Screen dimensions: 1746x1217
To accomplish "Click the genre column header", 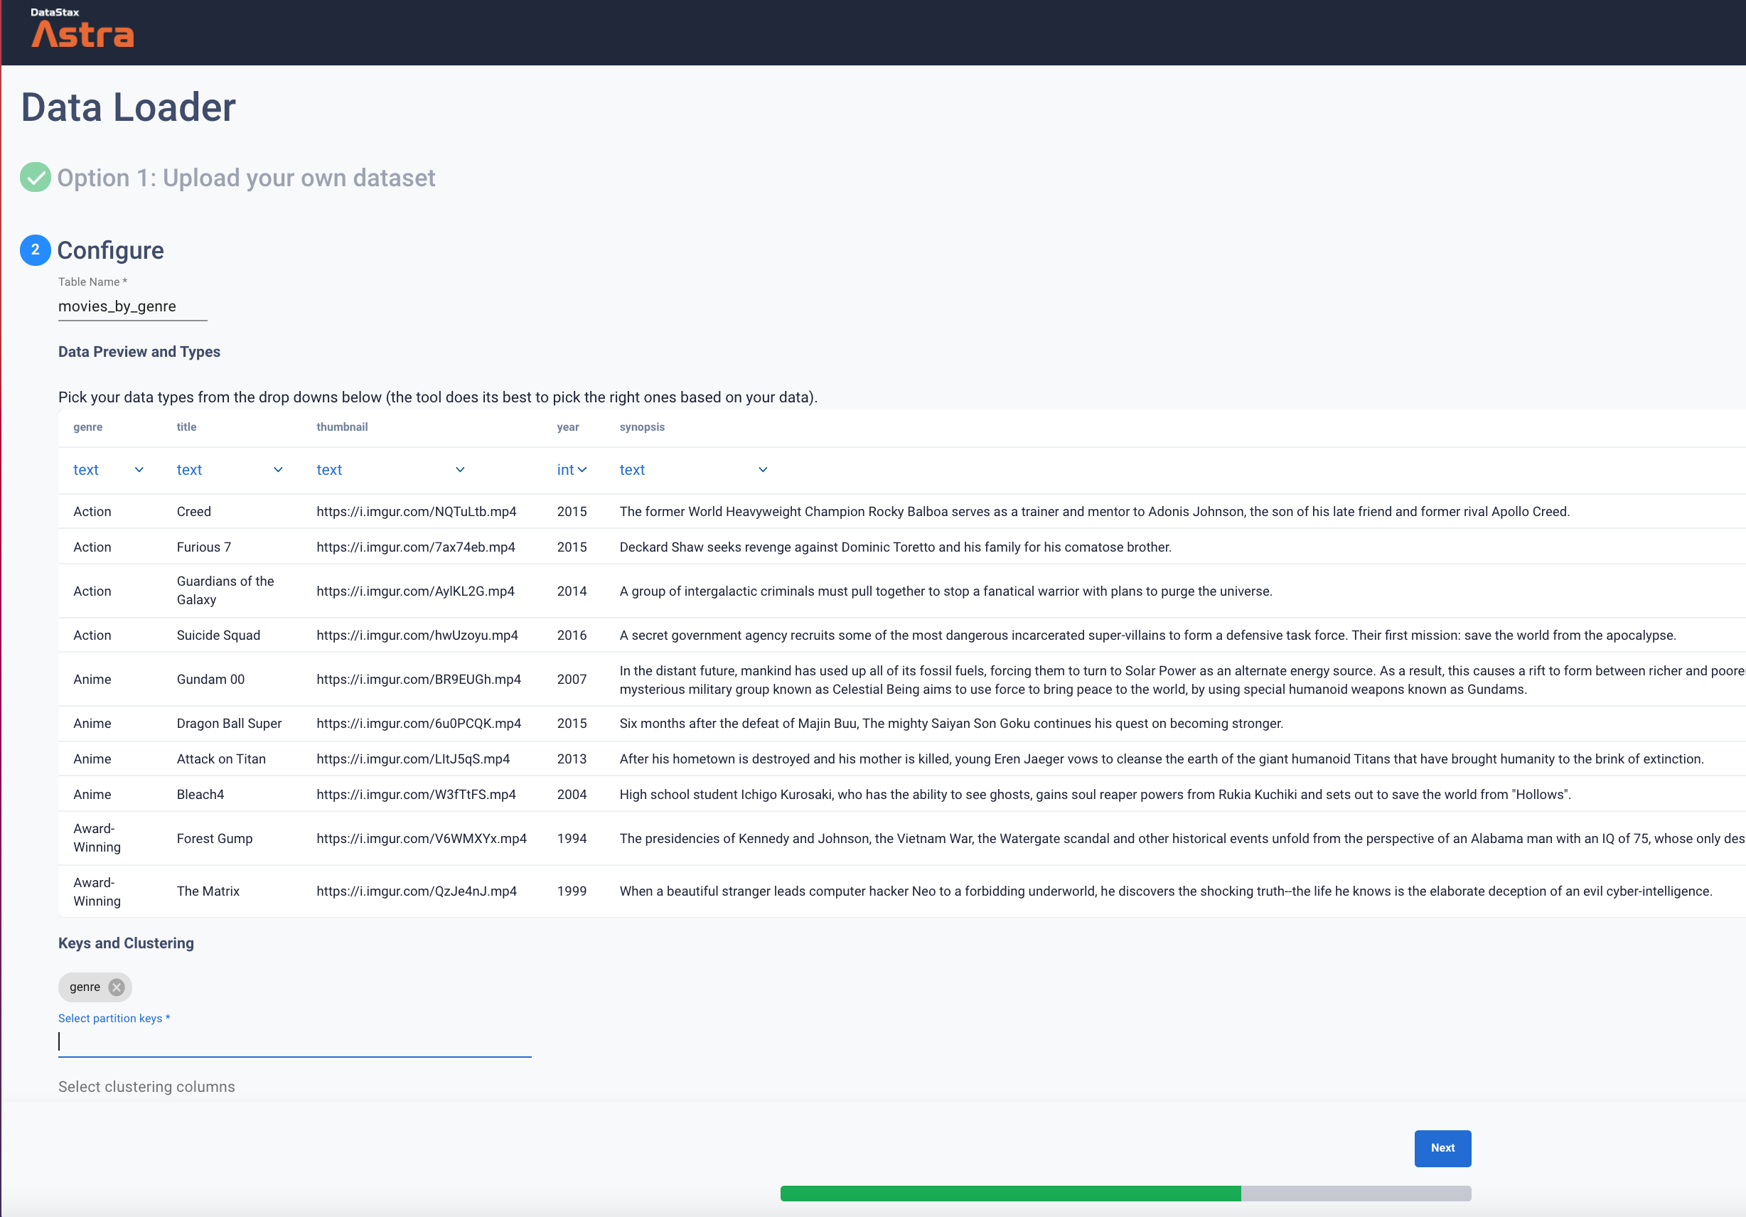I will pyautogui.click(x=87, y=427).
